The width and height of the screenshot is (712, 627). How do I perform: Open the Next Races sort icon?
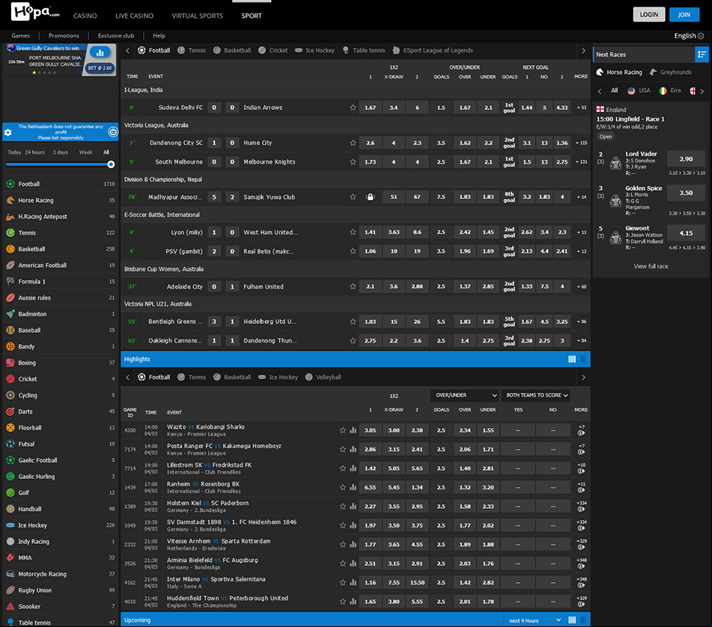click(x=702, y=55)
